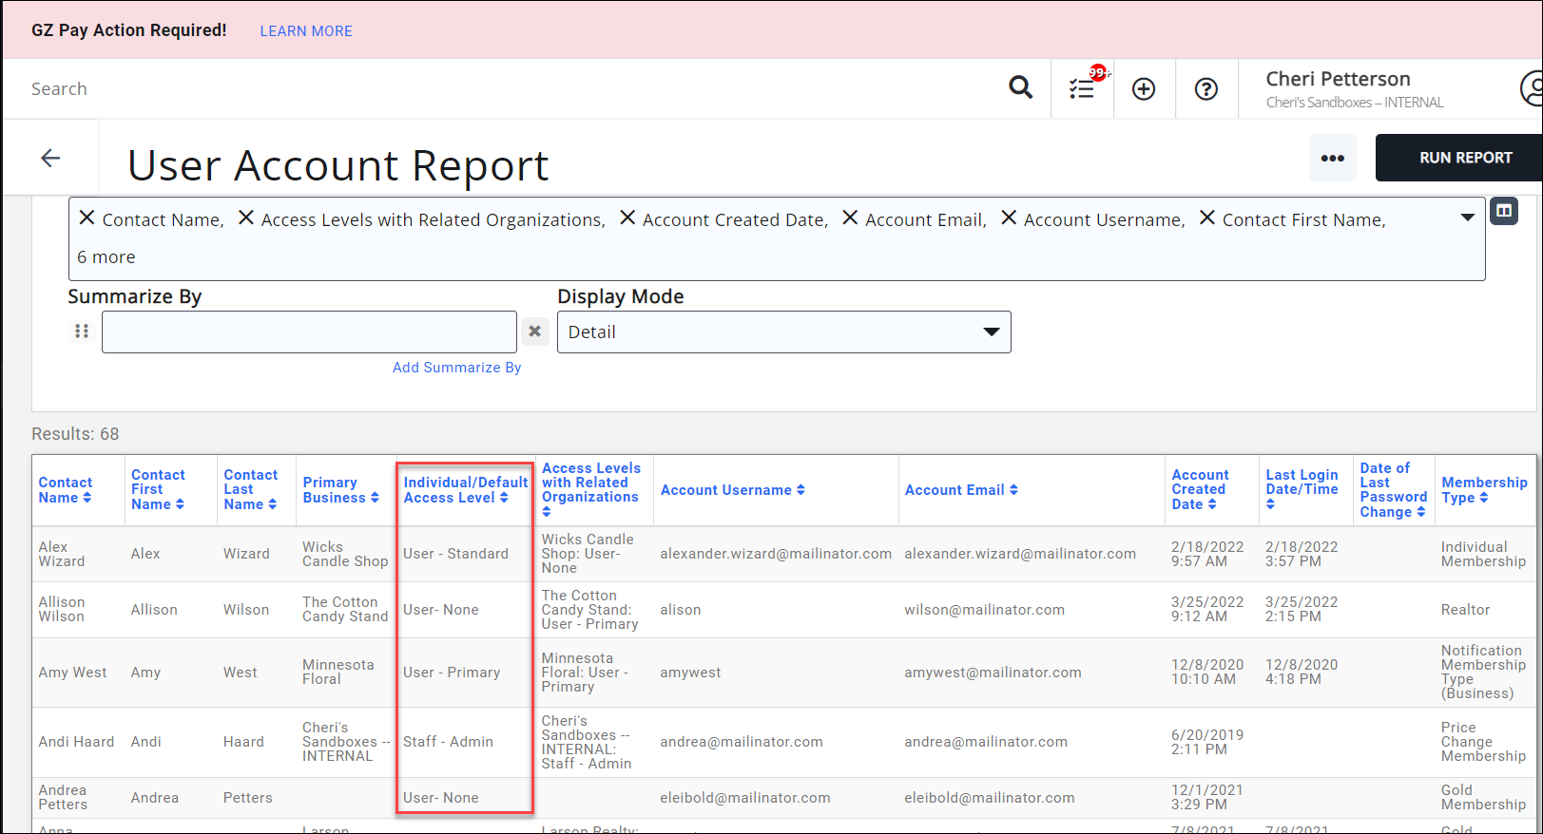The width and height of the screenshot is (1543, 834).
Task: Expand the fields to display dropdown arrow
Action: pyautogui.click(x=1467, y=218)
